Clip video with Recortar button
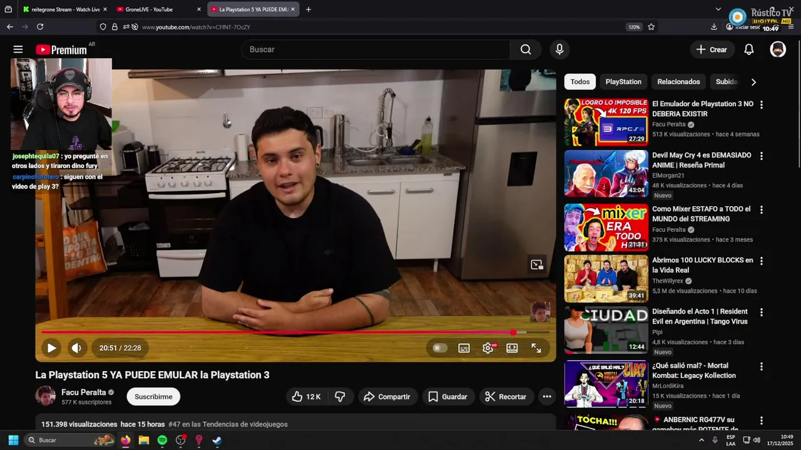Screen dimensions: 801x450 tap(506, 397)
